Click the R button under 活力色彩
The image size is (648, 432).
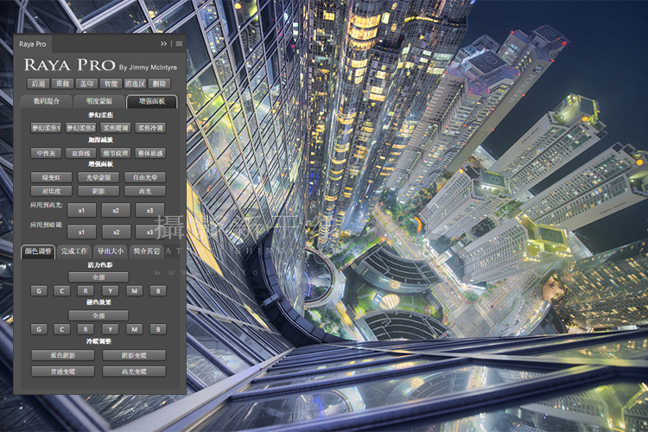click(x=86, y=291)
